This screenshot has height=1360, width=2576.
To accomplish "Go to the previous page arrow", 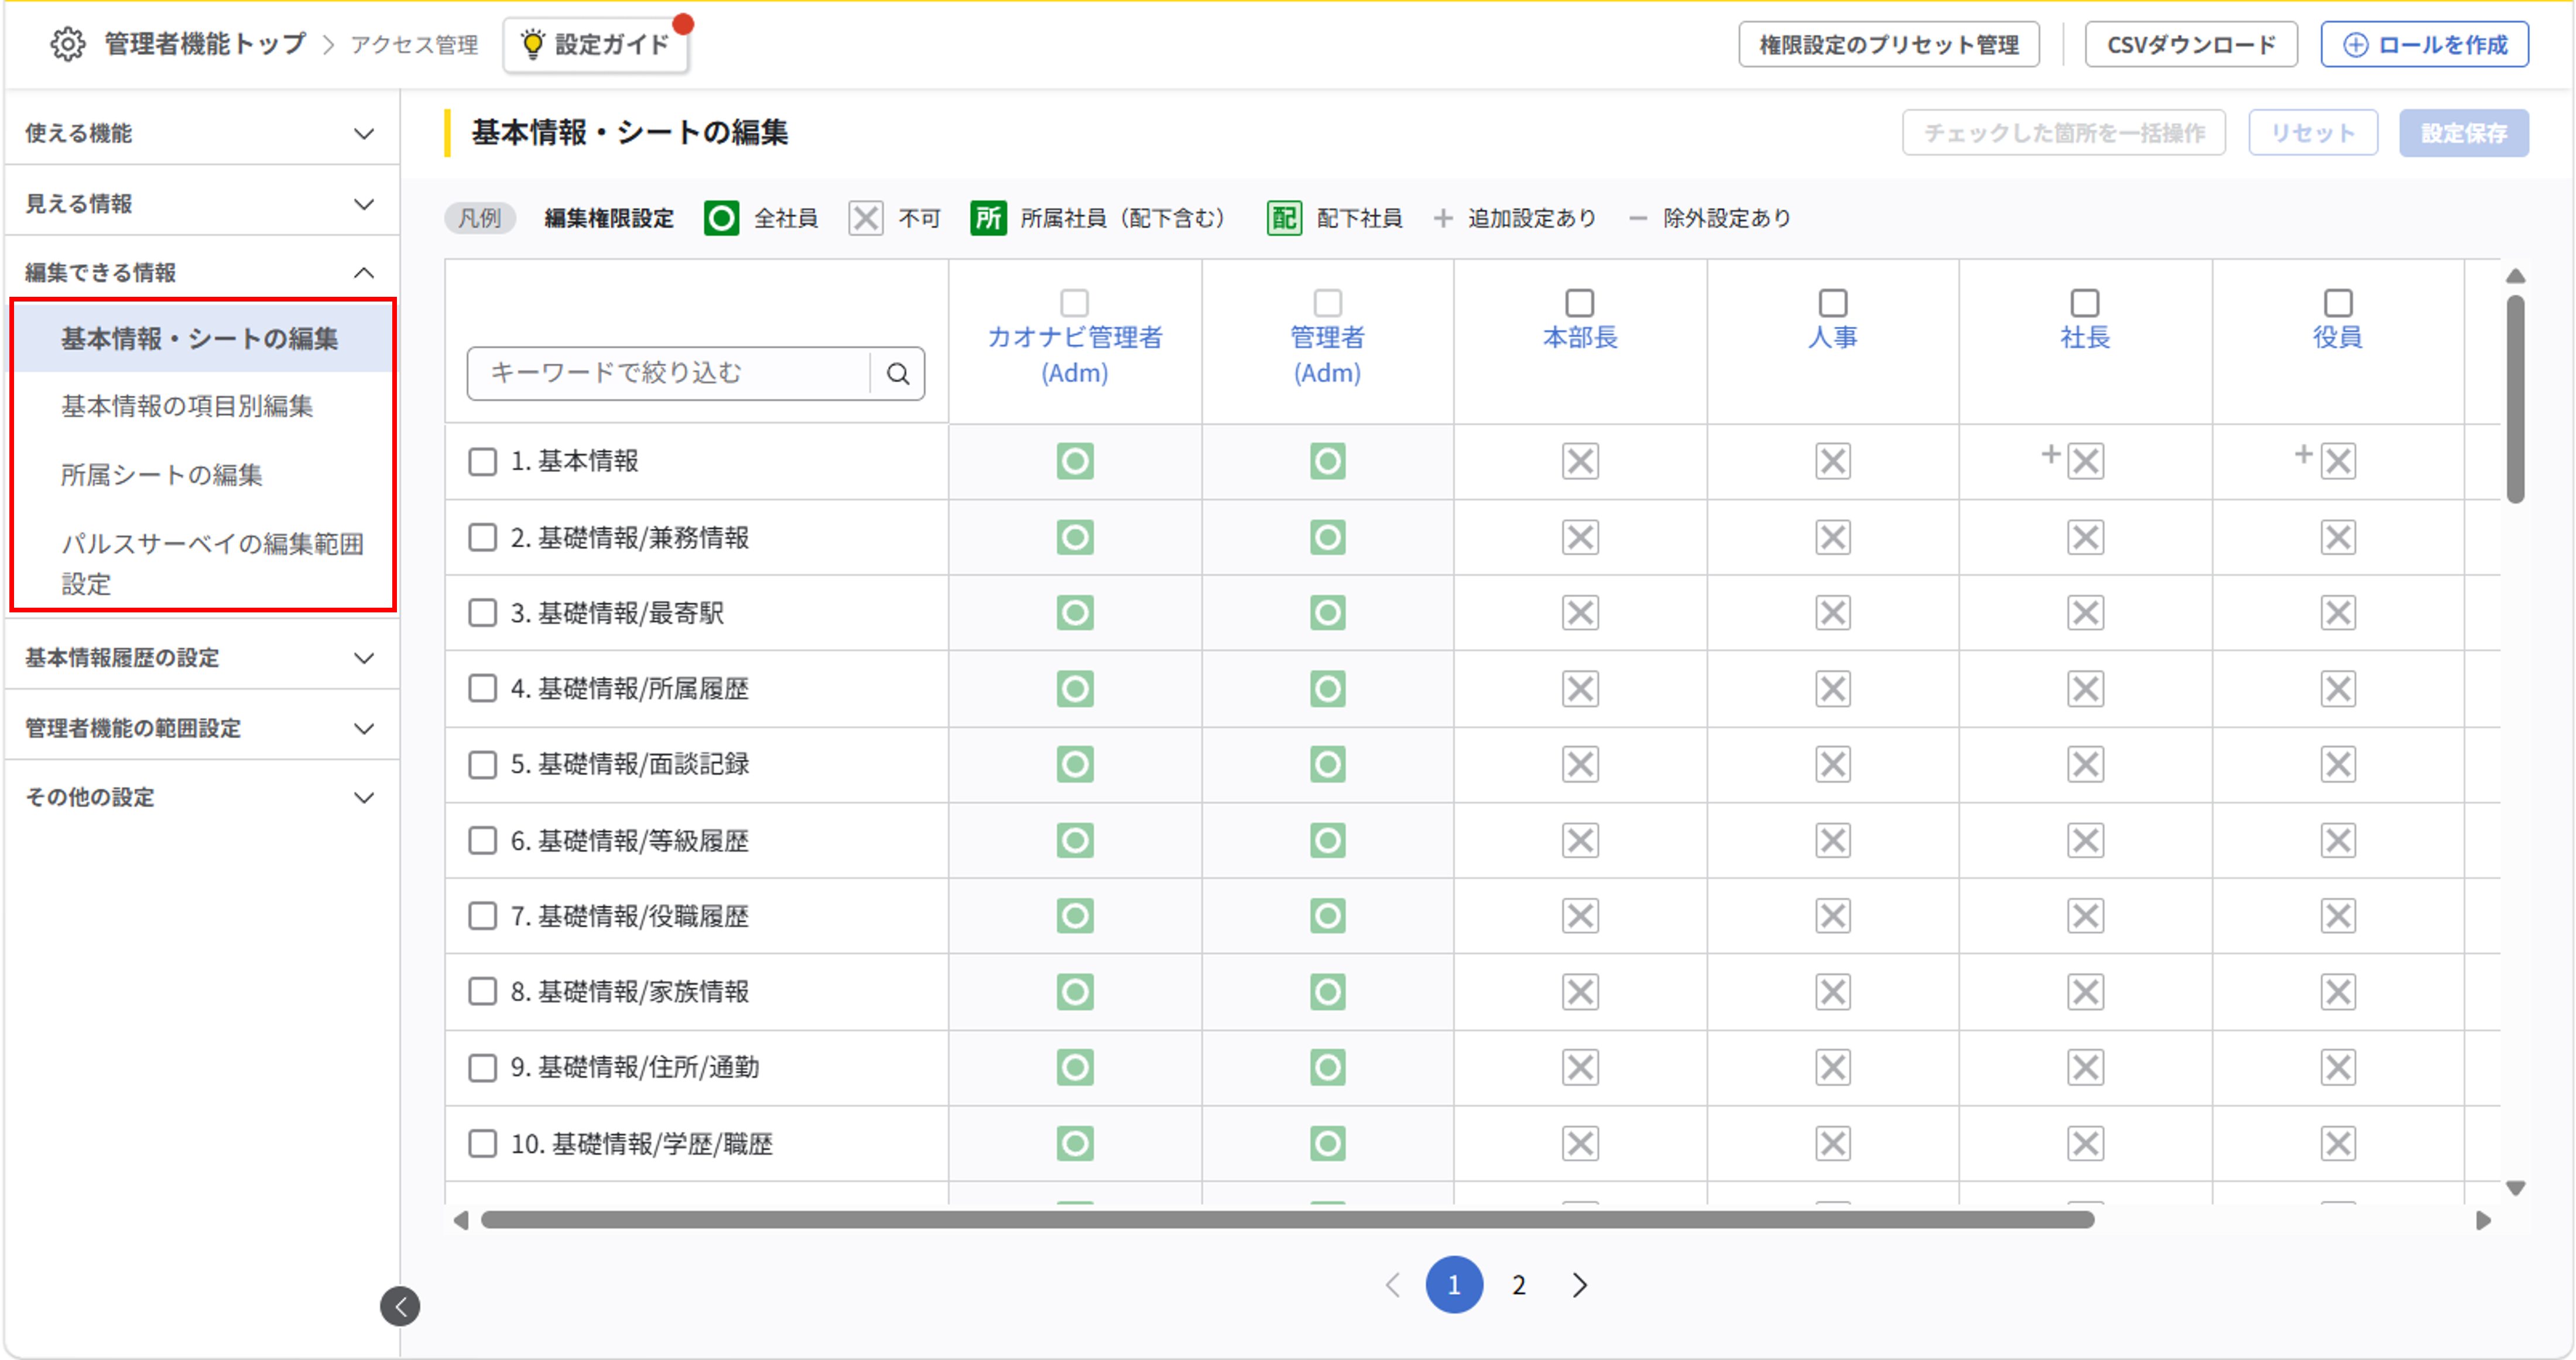I will [x=1393, y=1285].
